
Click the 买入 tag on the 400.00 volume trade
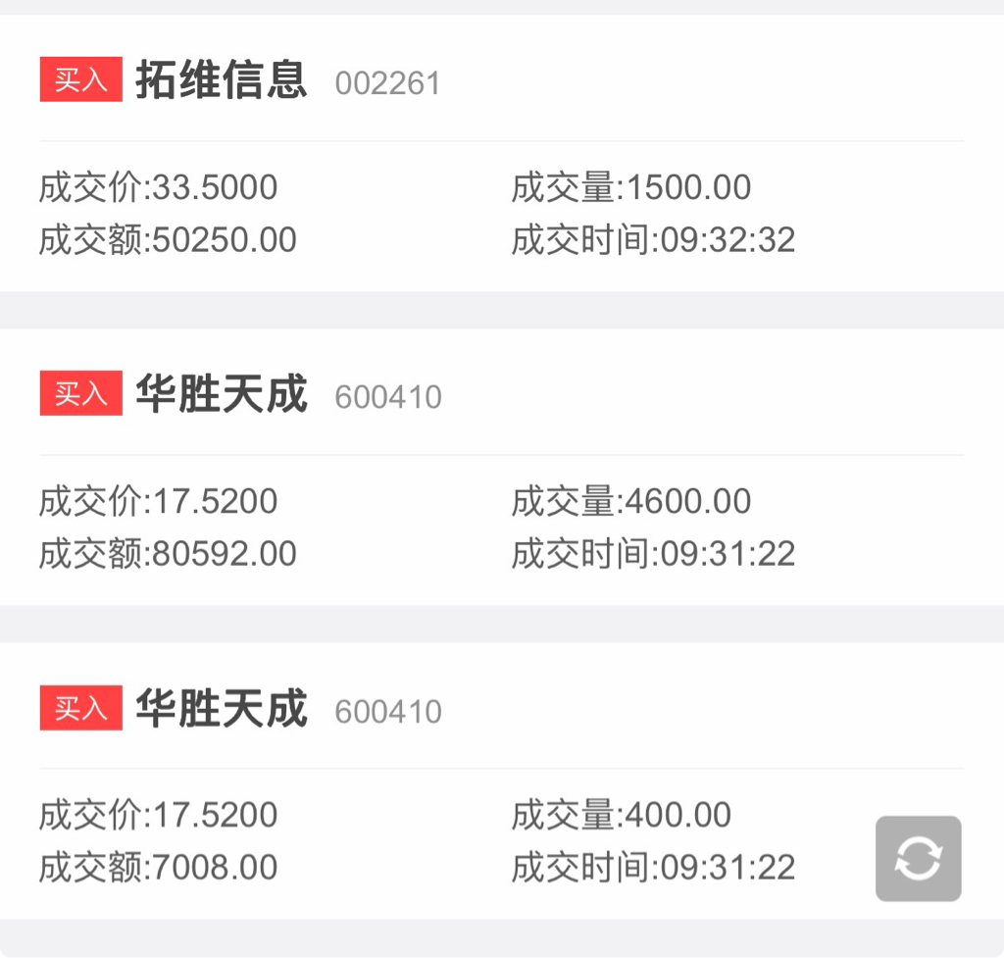coord(80,708)
